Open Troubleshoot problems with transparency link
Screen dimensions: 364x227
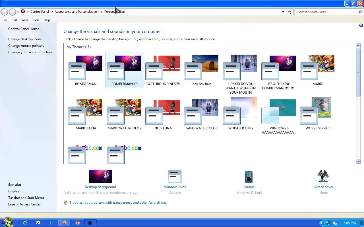pos(118,203)
